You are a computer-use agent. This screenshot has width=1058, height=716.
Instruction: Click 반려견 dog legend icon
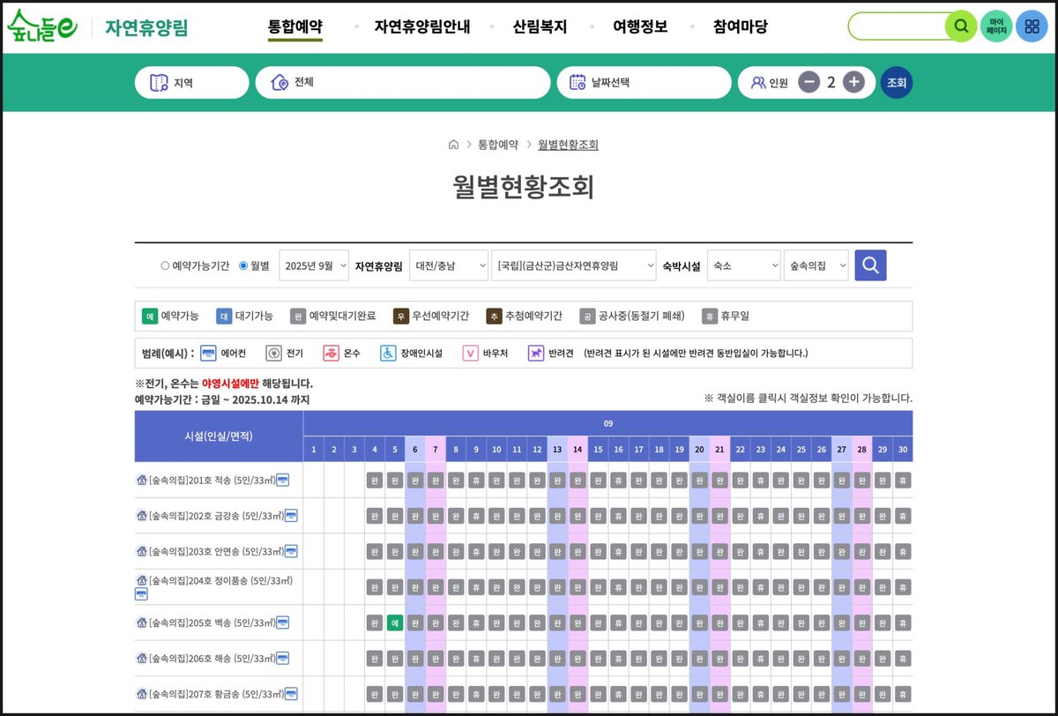click(x=536, y=353)
